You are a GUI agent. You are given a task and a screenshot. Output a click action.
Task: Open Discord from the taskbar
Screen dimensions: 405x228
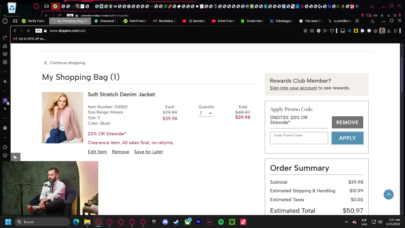pyautogui.click(x=165, y=222)
